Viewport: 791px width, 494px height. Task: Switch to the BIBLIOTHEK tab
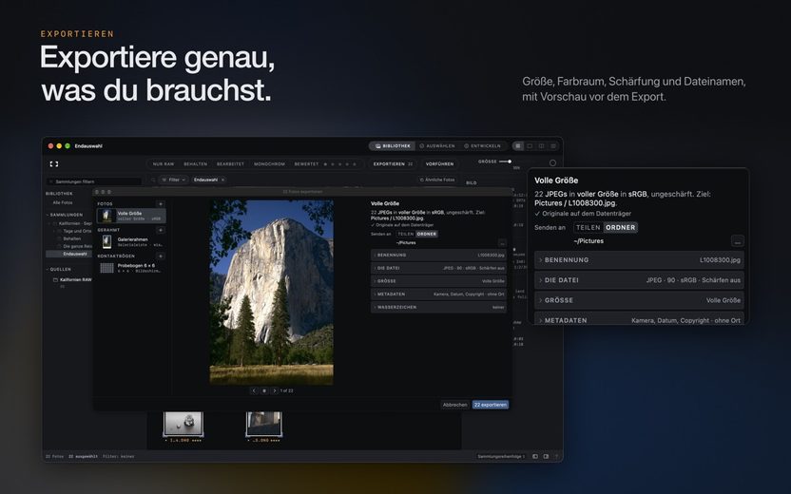(393, 146)
